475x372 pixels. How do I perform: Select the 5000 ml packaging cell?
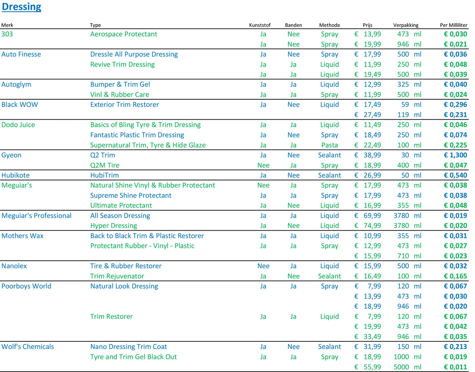coord(407,367)
